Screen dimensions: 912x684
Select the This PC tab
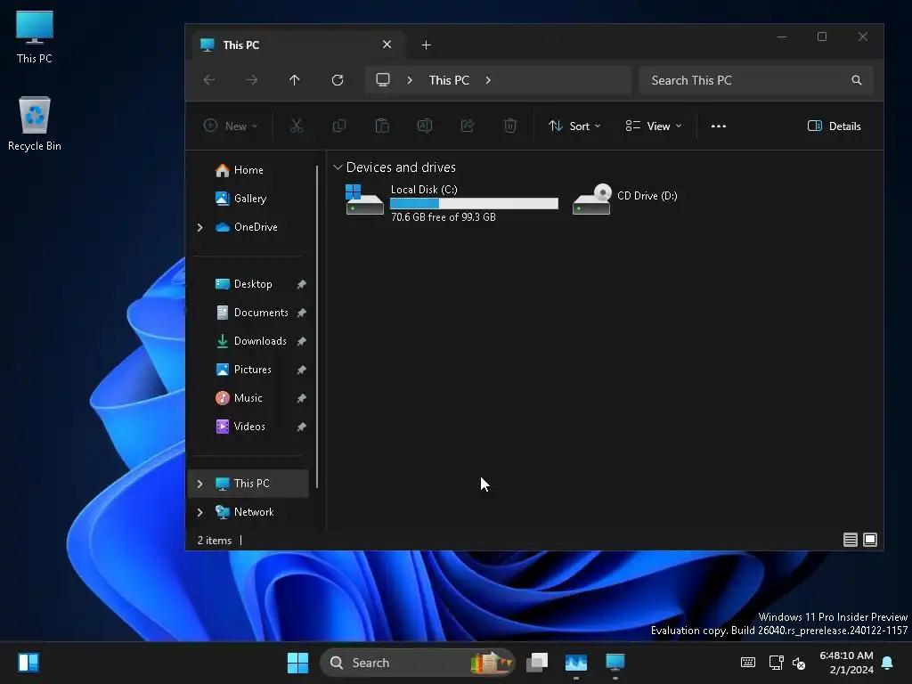click(x=298, y=45)
